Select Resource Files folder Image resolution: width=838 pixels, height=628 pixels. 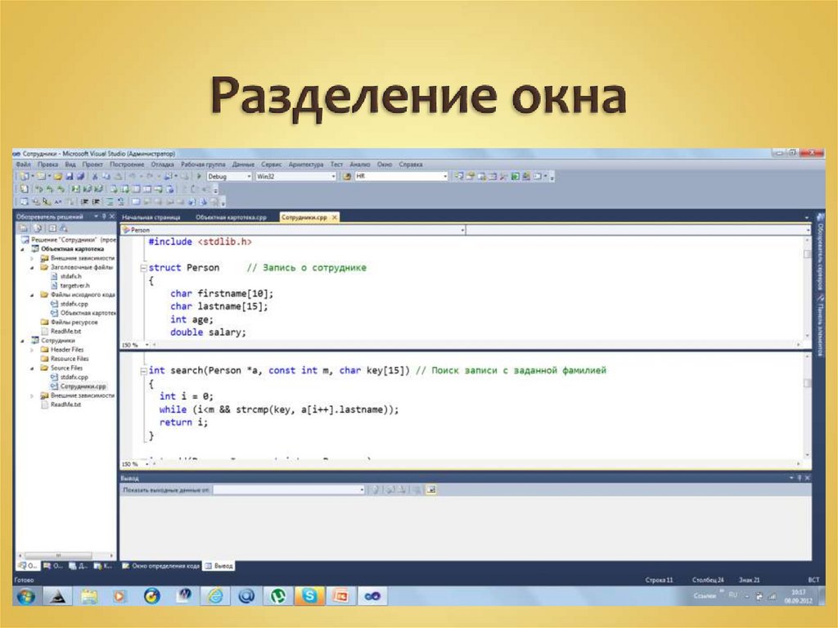pos(70,359)
